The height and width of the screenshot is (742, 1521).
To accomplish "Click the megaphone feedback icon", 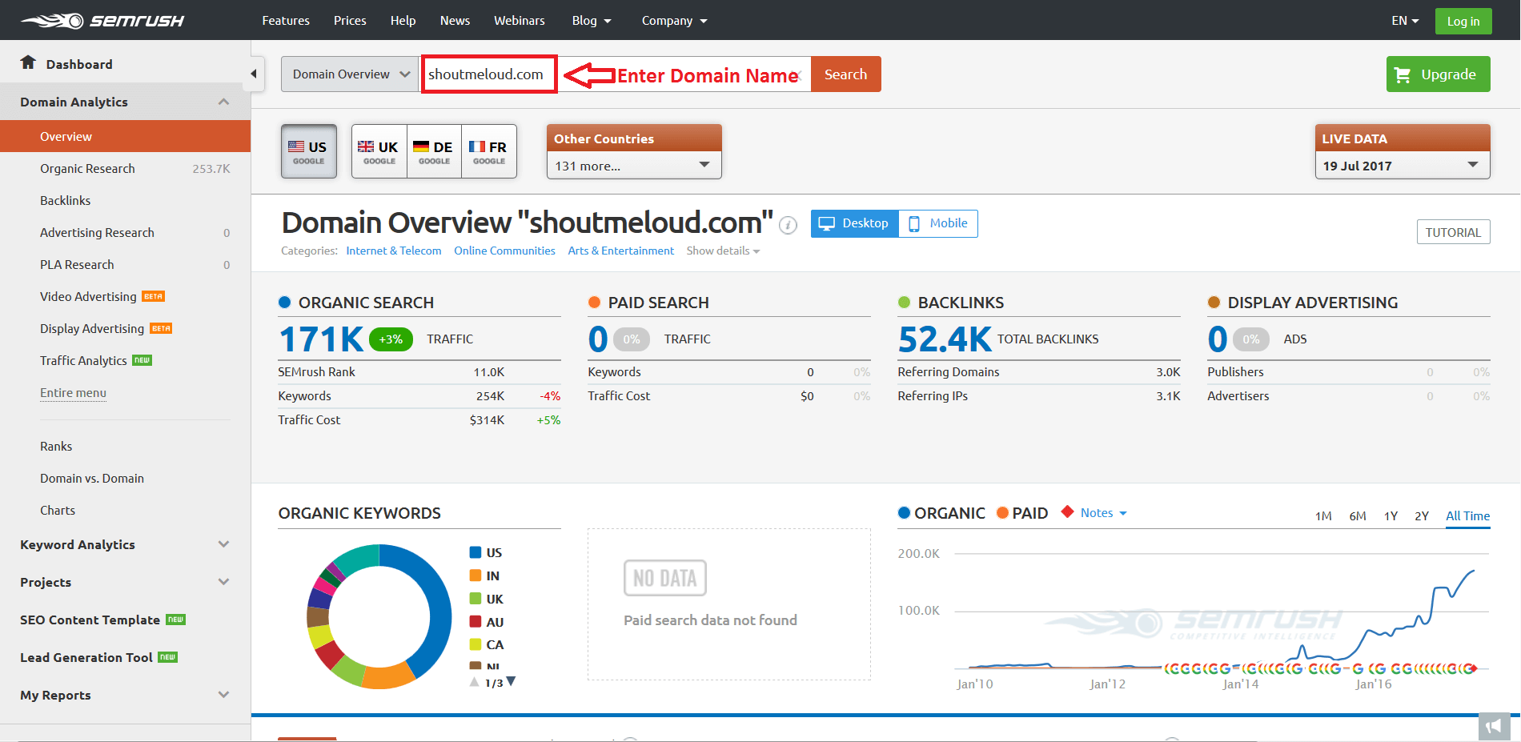I will pos(1494,726).
